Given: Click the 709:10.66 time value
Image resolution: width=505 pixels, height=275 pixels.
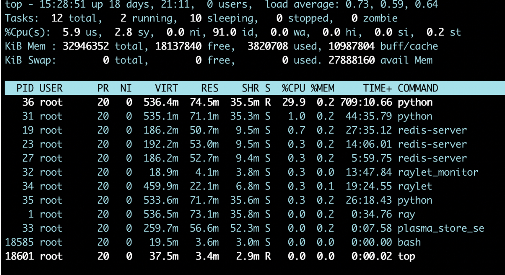Looking at the screenshot, I should (x=366, y=102).
